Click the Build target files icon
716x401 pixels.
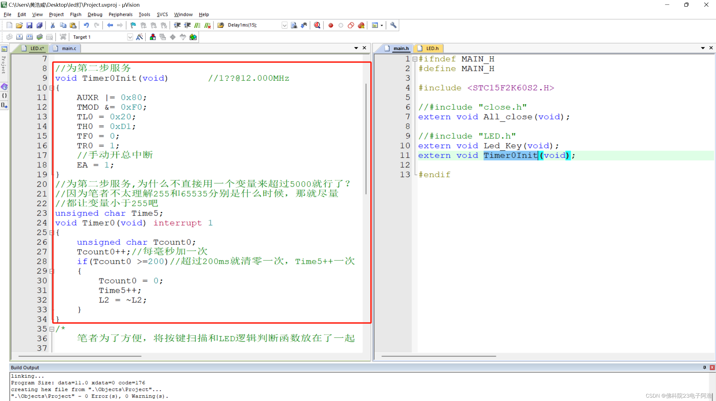pos(19,37)
